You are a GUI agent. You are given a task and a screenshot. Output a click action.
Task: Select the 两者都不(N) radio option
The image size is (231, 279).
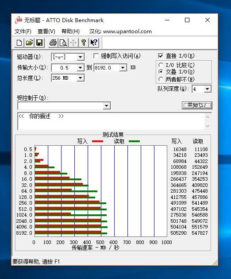[161, 79]
